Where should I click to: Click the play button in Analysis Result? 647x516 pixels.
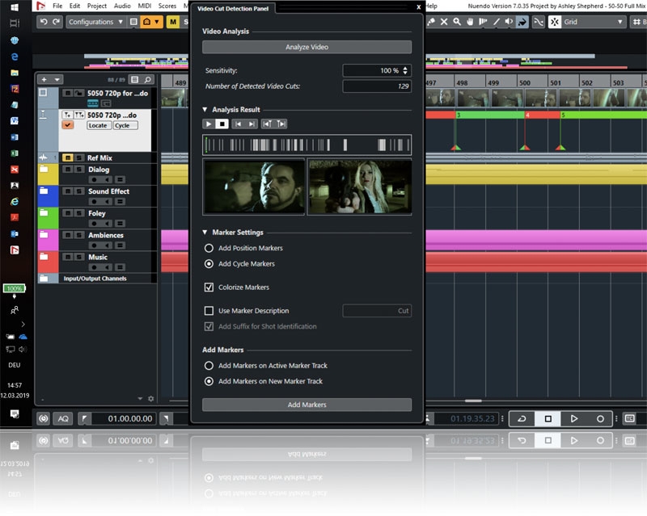tap(208, 124)
